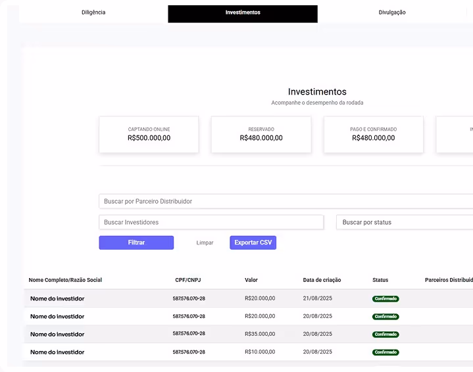Click the CPF/CNPJ column header
Viewport: 473px width, 372px height.
click(x=188, y=280)
